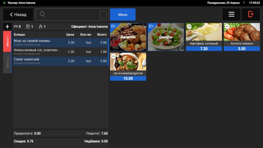Viewport: 263px width, 148px height.
Task: Click the +1 badge on Котлета говяжья
Action: tap(227, 27)
